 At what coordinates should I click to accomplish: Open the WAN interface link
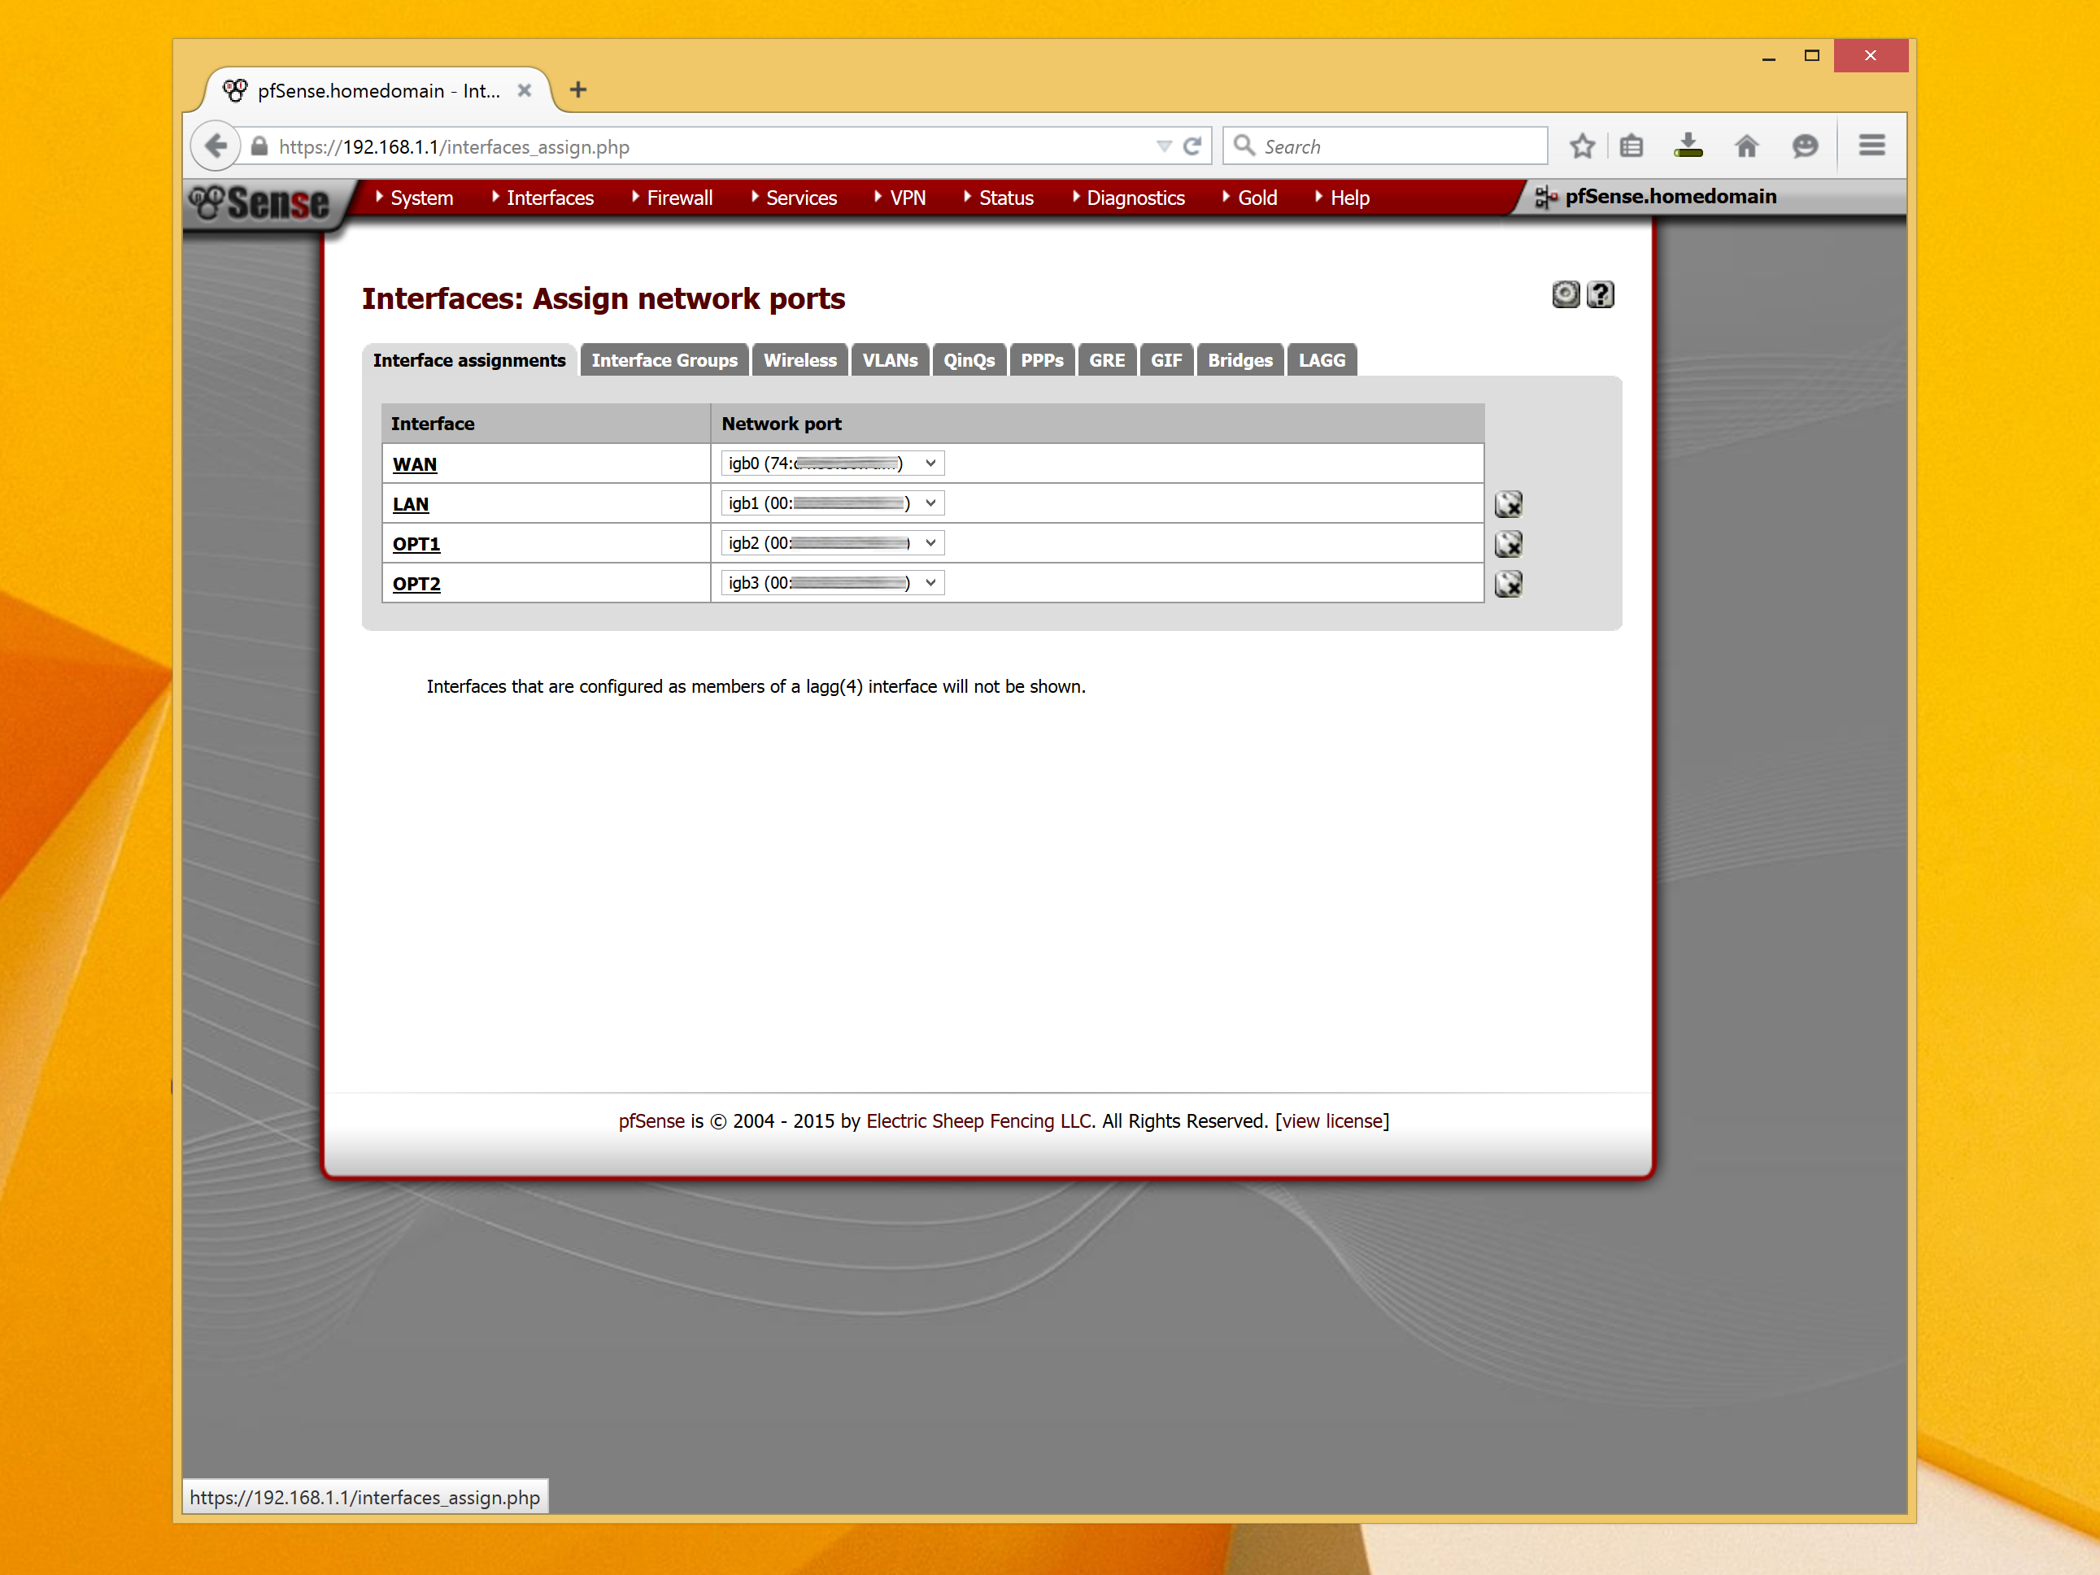click(x=415, y=464)
